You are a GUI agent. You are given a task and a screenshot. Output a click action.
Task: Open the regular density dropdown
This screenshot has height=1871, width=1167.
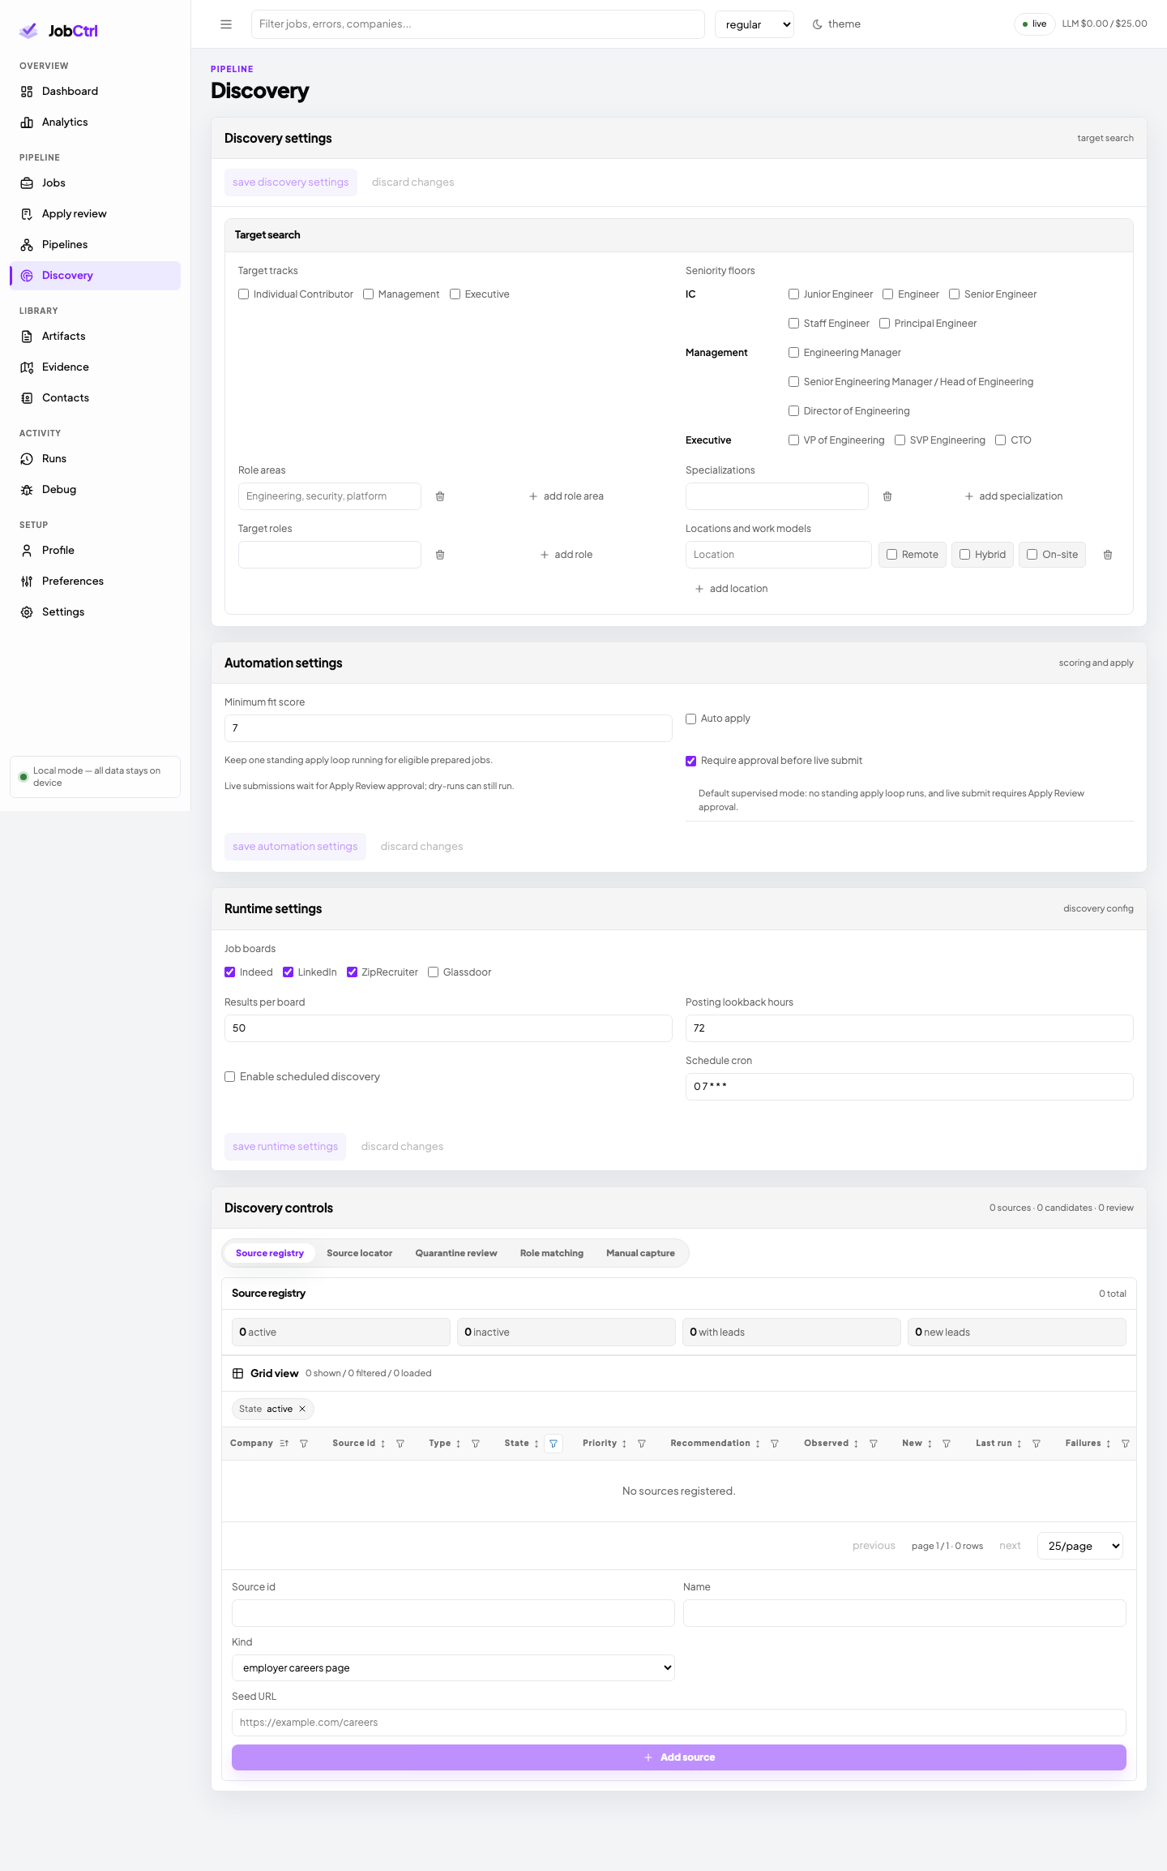754,24
